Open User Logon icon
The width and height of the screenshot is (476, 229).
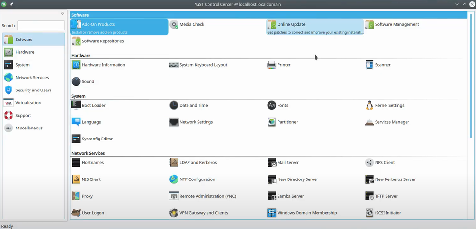pyautogui.click(x=76, y=213)
